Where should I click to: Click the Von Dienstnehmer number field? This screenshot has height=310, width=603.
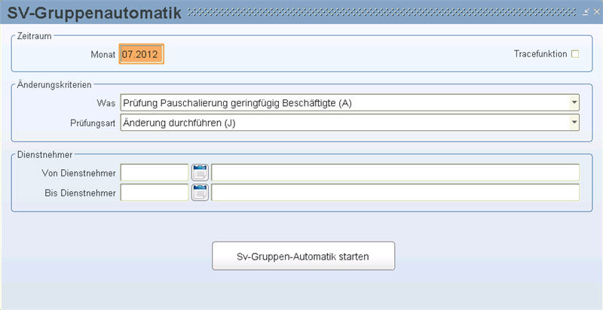coord(155,172)
